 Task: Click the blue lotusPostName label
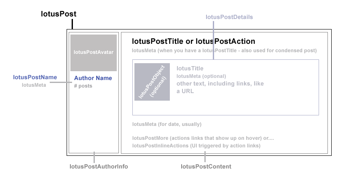(x=35, y=77)
